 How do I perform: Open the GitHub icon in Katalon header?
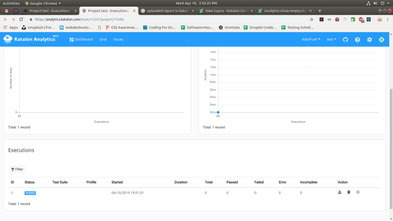coord(345,40)
